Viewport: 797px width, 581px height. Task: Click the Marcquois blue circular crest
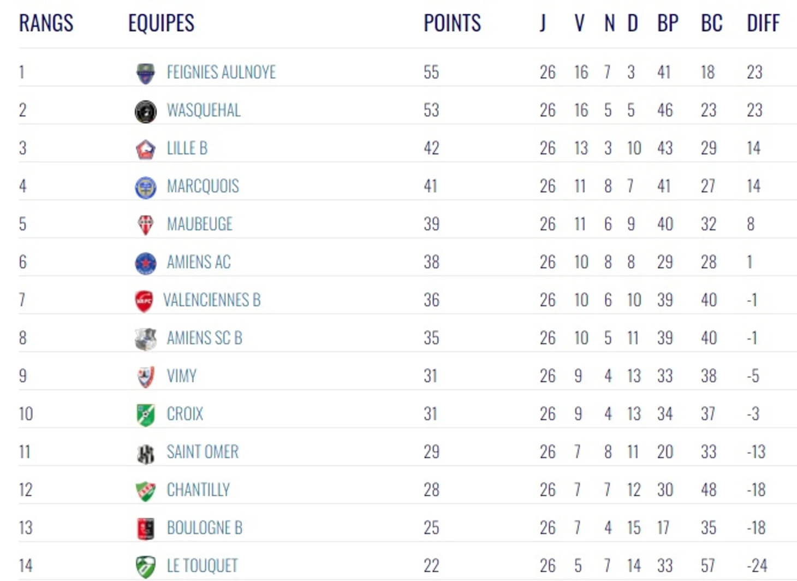[x=145, y=187]
